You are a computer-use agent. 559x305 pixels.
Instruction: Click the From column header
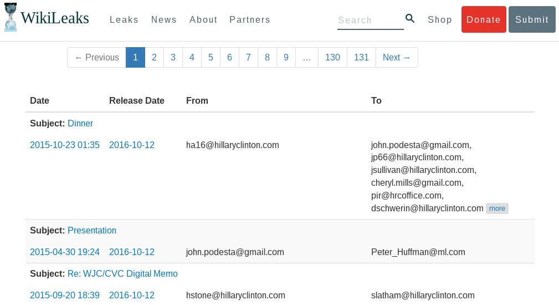point(197,100)
